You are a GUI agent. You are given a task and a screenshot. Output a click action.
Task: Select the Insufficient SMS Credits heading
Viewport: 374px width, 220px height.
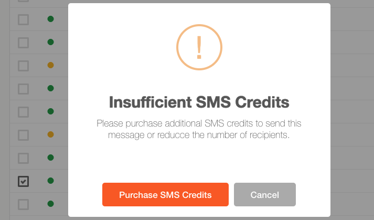click(199, 102)
